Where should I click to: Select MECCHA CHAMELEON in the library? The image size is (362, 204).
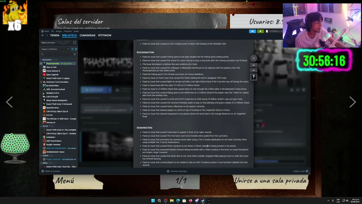61,148
